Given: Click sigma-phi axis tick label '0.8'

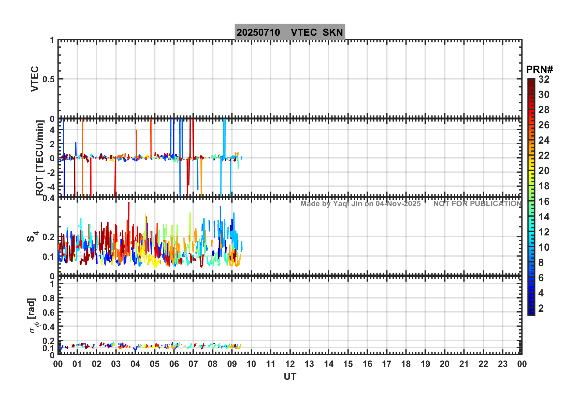Looking at the screenshot, I should tap(48, 298).
